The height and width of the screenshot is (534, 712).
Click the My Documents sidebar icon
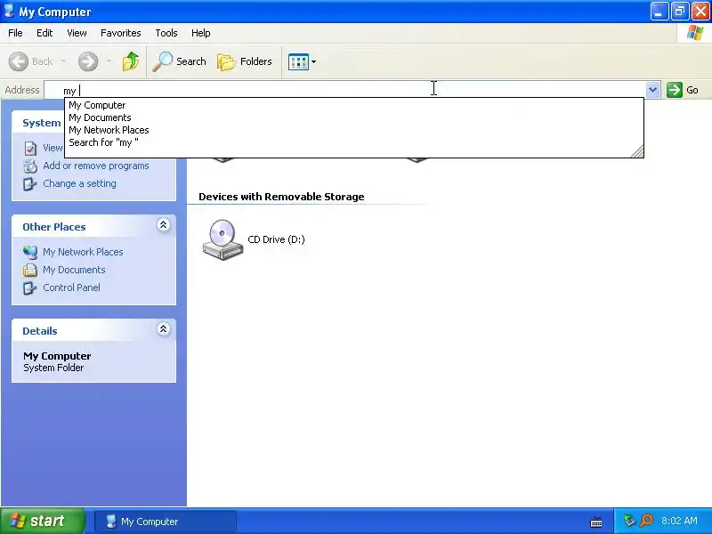coord(30,270)
